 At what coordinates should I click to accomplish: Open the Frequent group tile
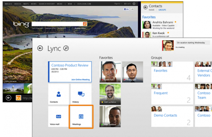tap(172, 94)
